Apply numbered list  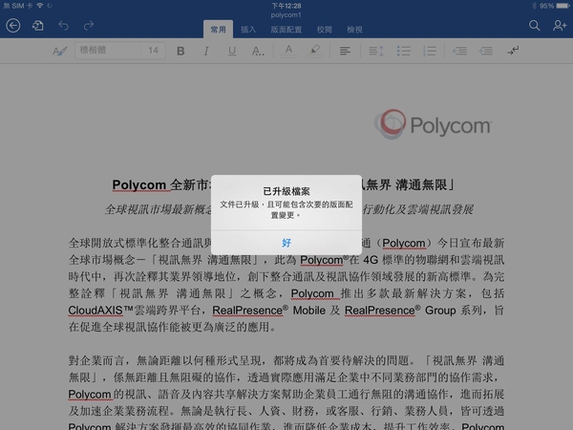tap(430, 51)
